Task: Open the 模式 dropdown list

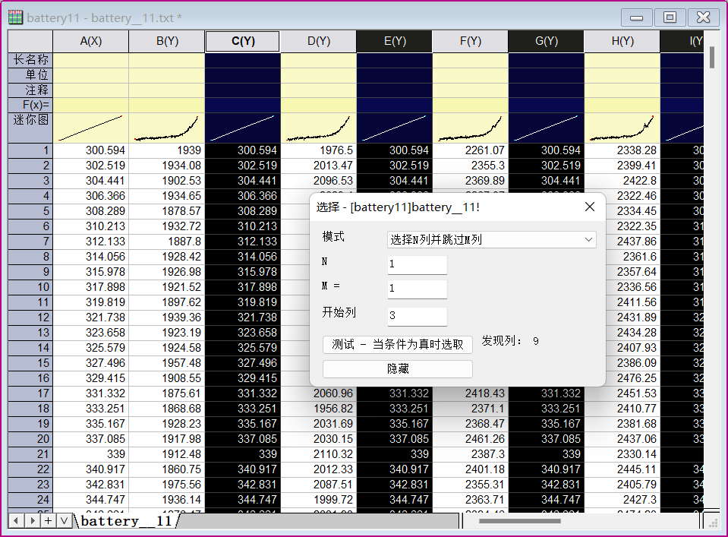Action: [491, 239]
